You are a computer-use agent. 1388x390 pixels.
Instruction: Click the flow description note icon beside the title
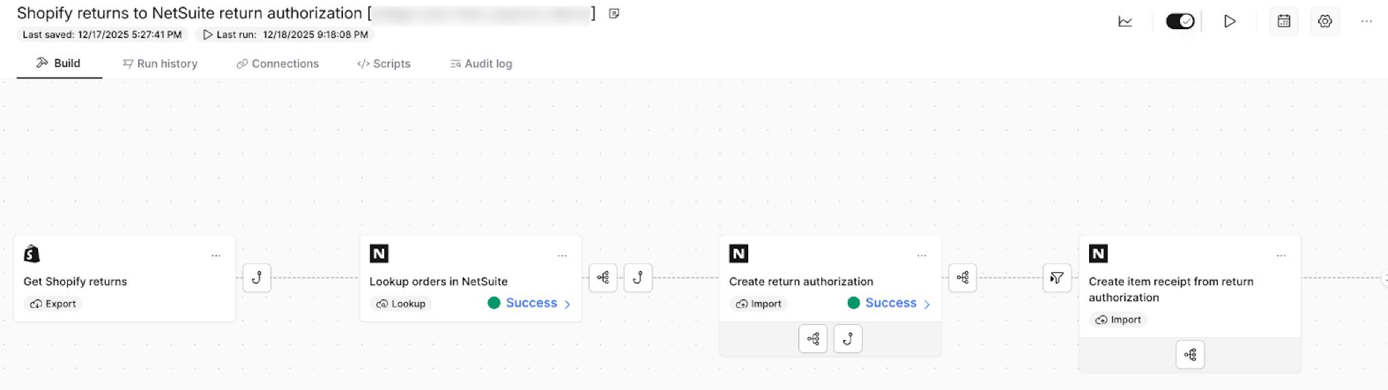point(614,14)
